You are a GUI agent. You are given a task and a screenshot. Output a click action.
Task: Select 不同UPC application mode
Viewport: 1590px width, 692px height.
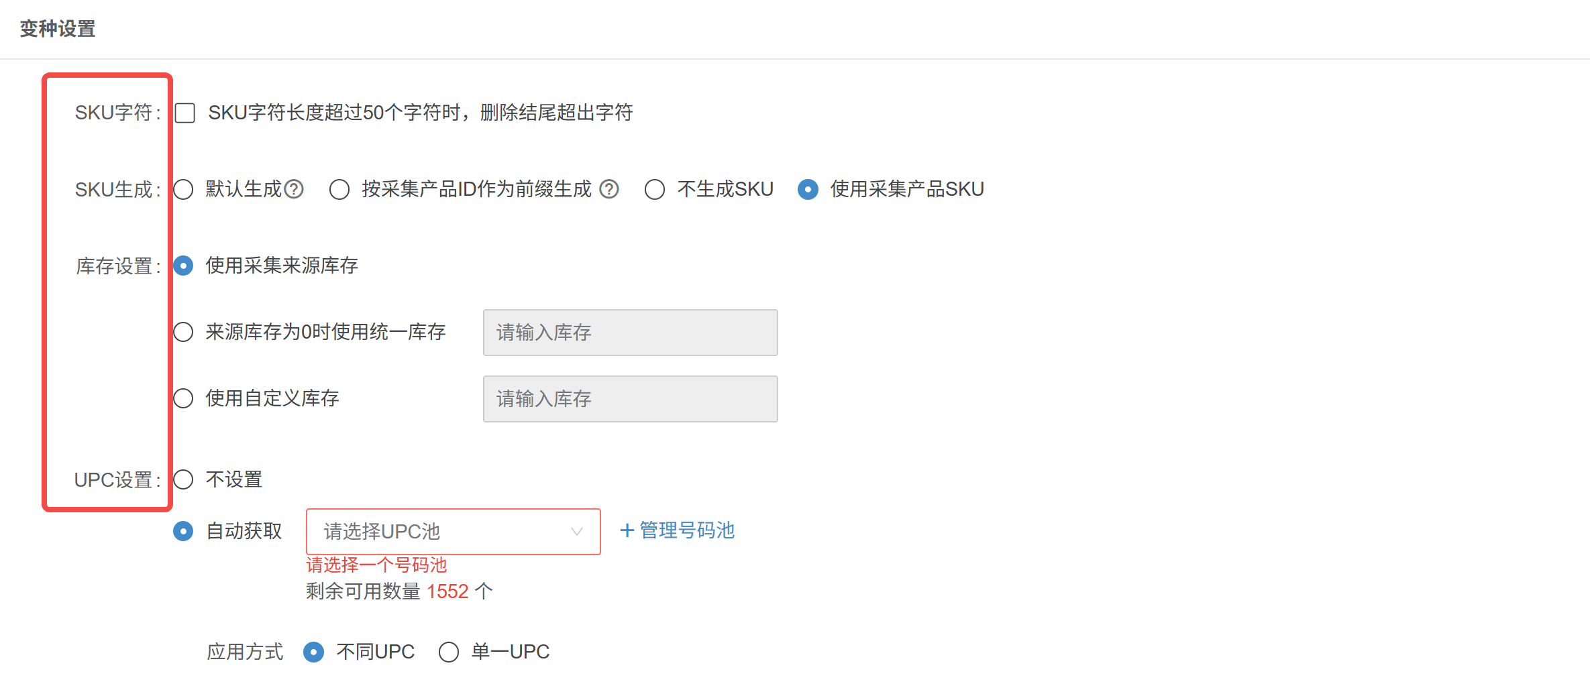[313, 652]
